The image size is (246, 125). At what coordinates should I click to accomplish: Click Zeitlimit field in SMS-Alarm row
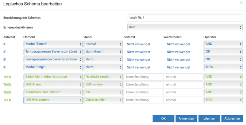[x=143, y=85]
